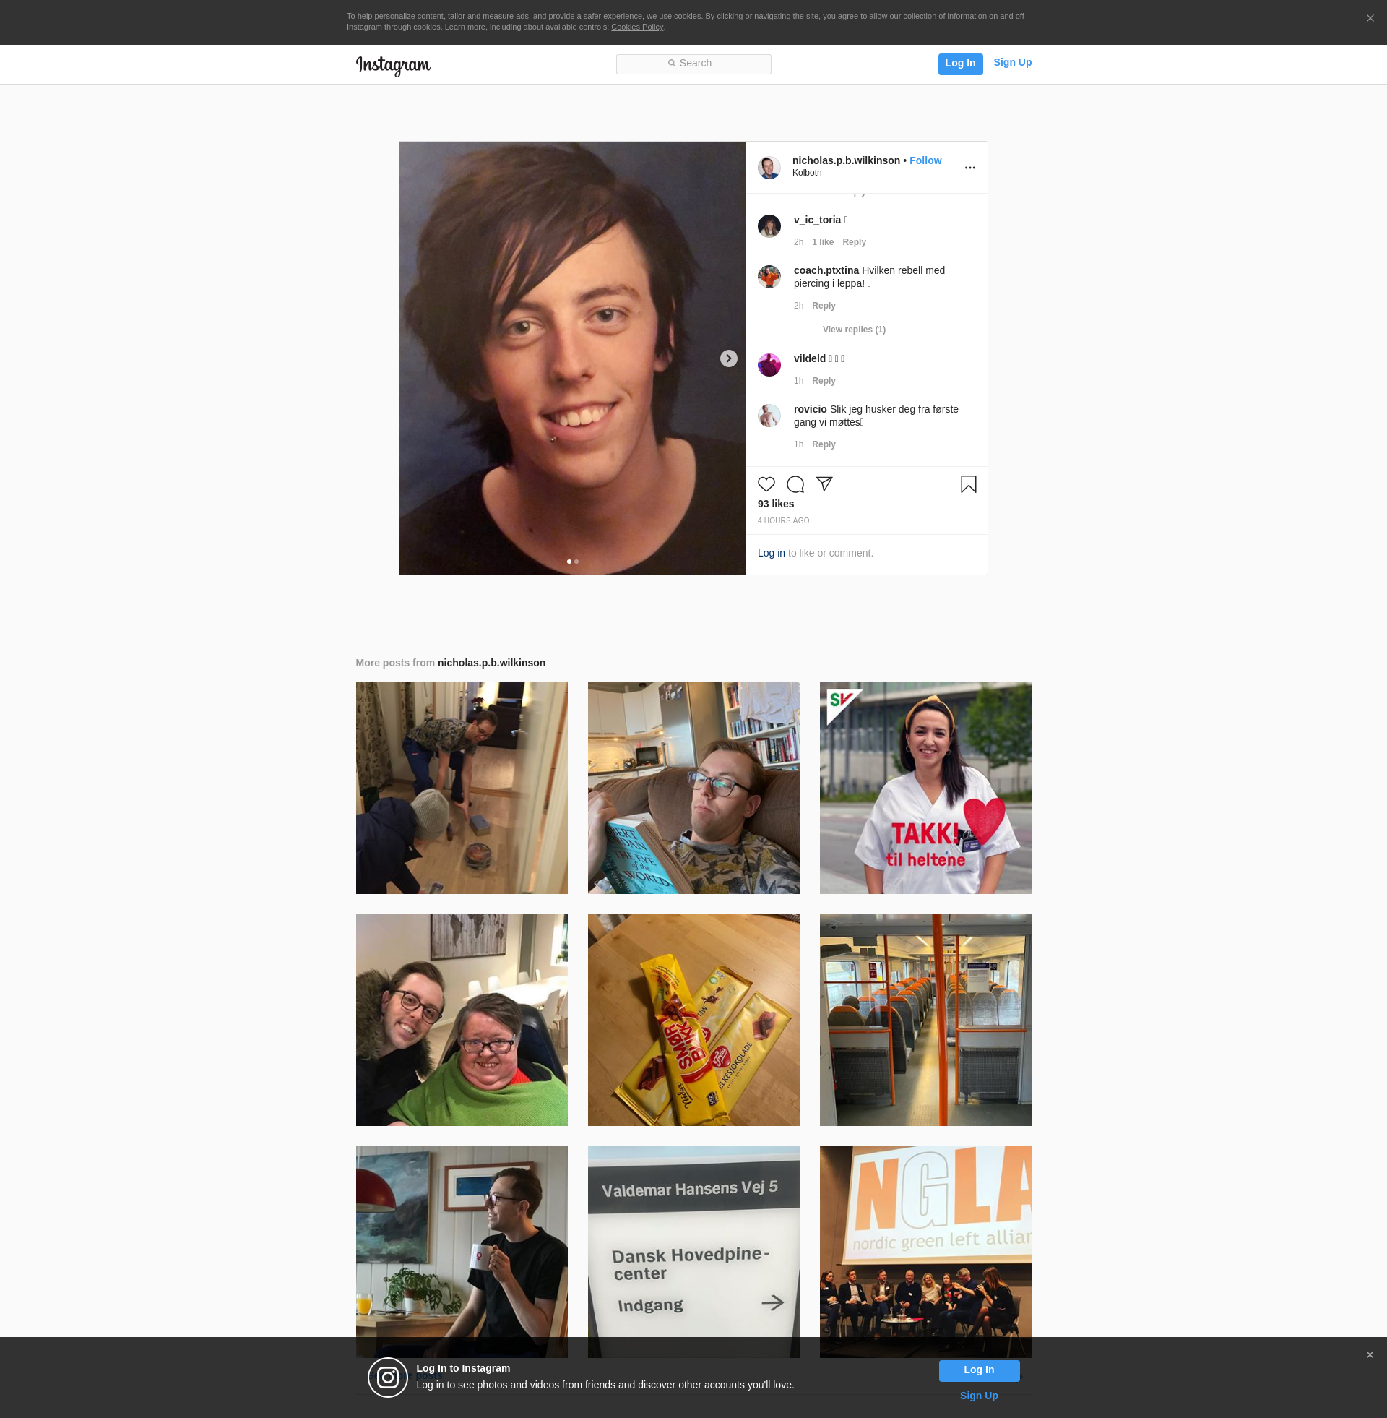Click Log In in the bottom banner
The width and height of the screenshot is (1387, 1418).
click(978, 1370)
